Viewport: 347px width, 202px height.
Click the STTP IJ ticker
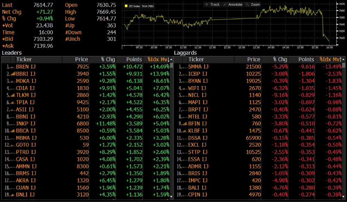[198, 152]
